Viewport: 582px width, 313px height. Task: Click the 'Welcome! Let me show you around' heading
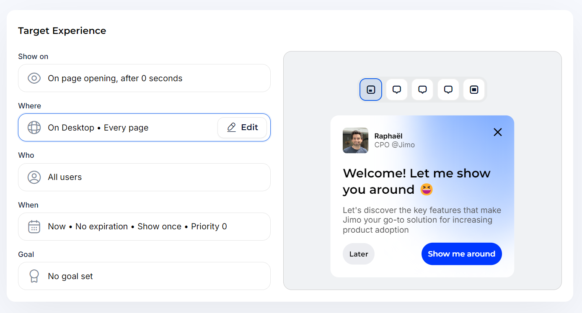(416, 181)
